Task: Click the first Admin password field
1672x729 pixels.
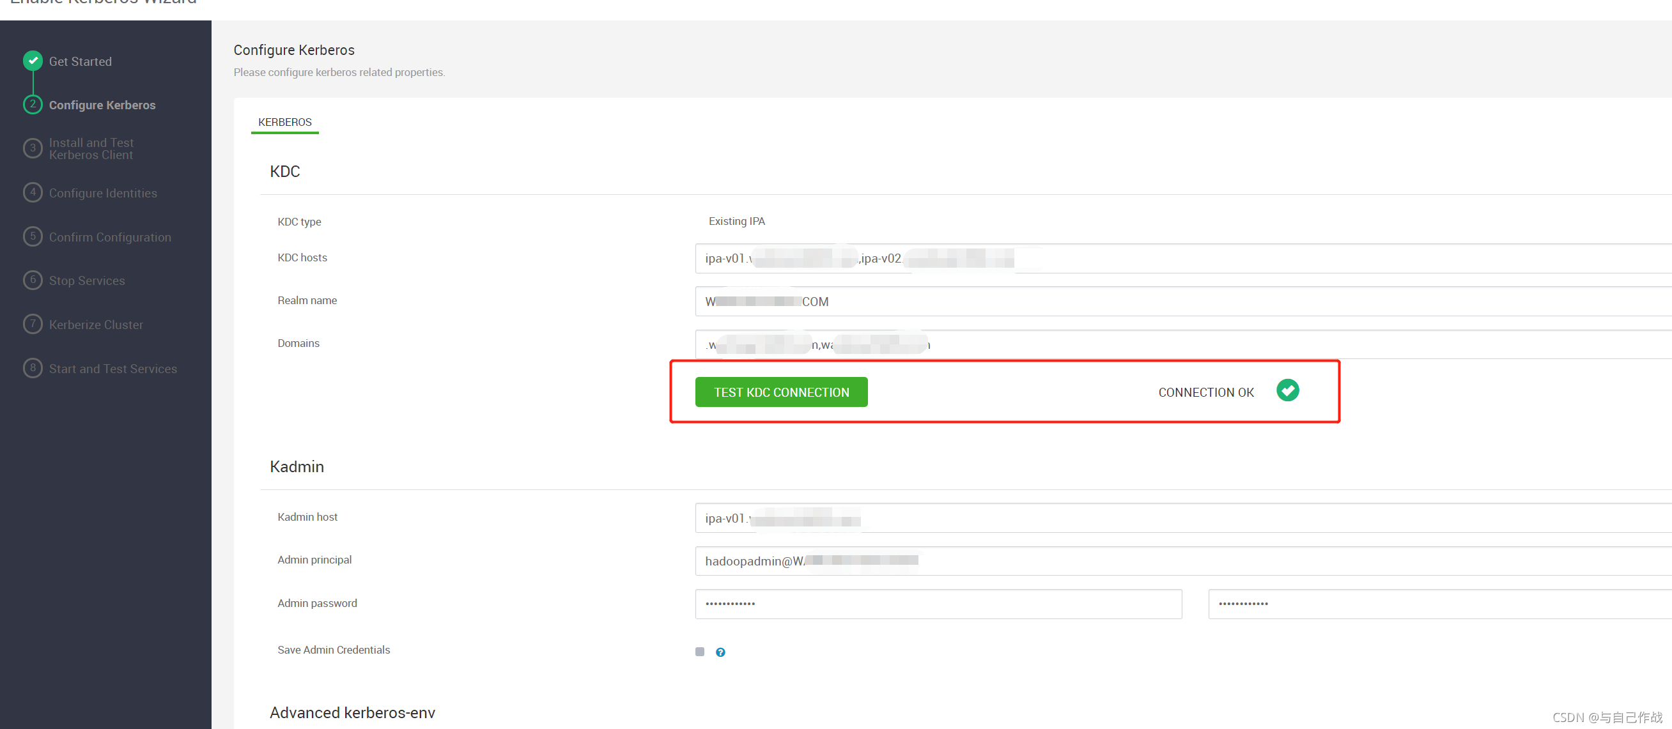Action: click(937, 604)
